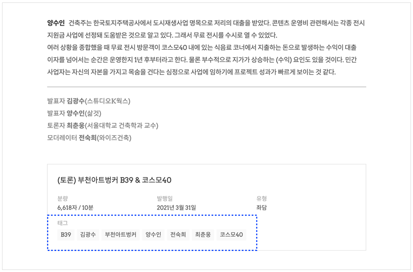Click the length value 6,618자 / 10분
This screenshot has height=272, width=413.
point(76,207)
